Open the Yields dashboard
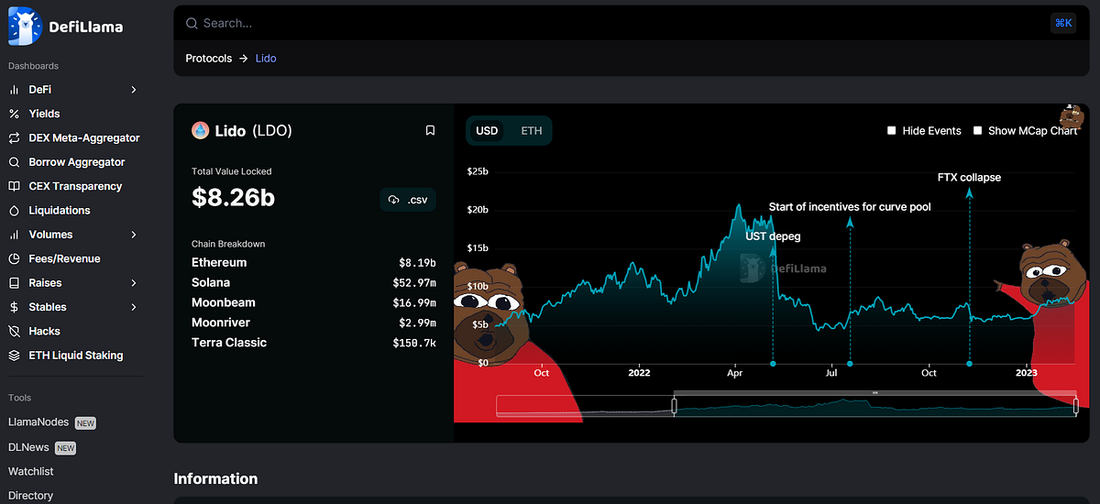Image resolution: width=1100 pixels, height=504 pixels. coord(44,114)
